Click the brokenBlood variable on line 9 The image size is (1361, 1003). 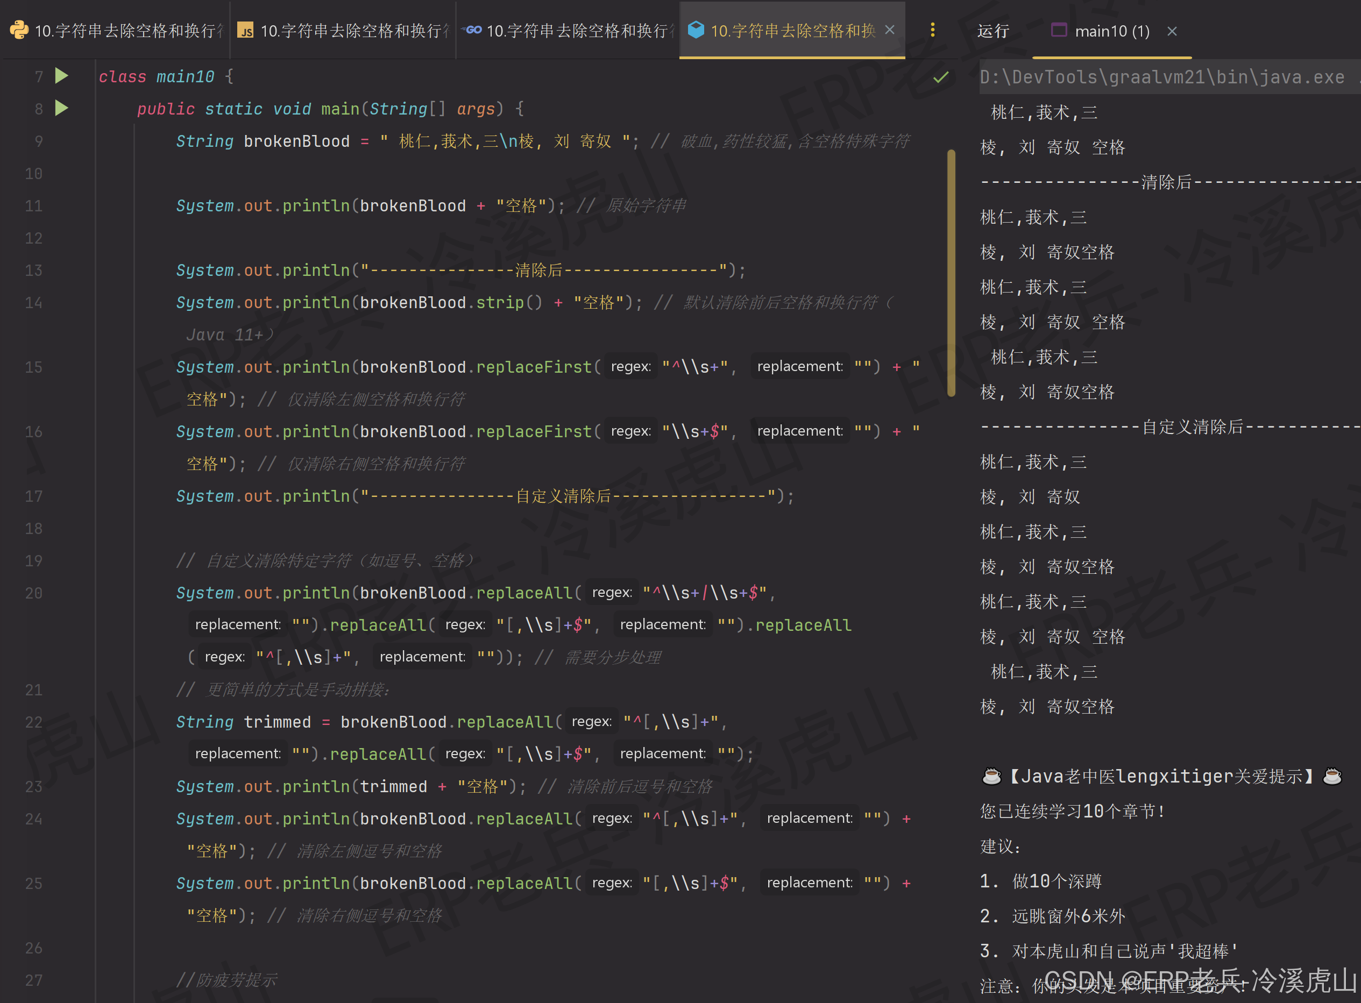pos(296,141)
